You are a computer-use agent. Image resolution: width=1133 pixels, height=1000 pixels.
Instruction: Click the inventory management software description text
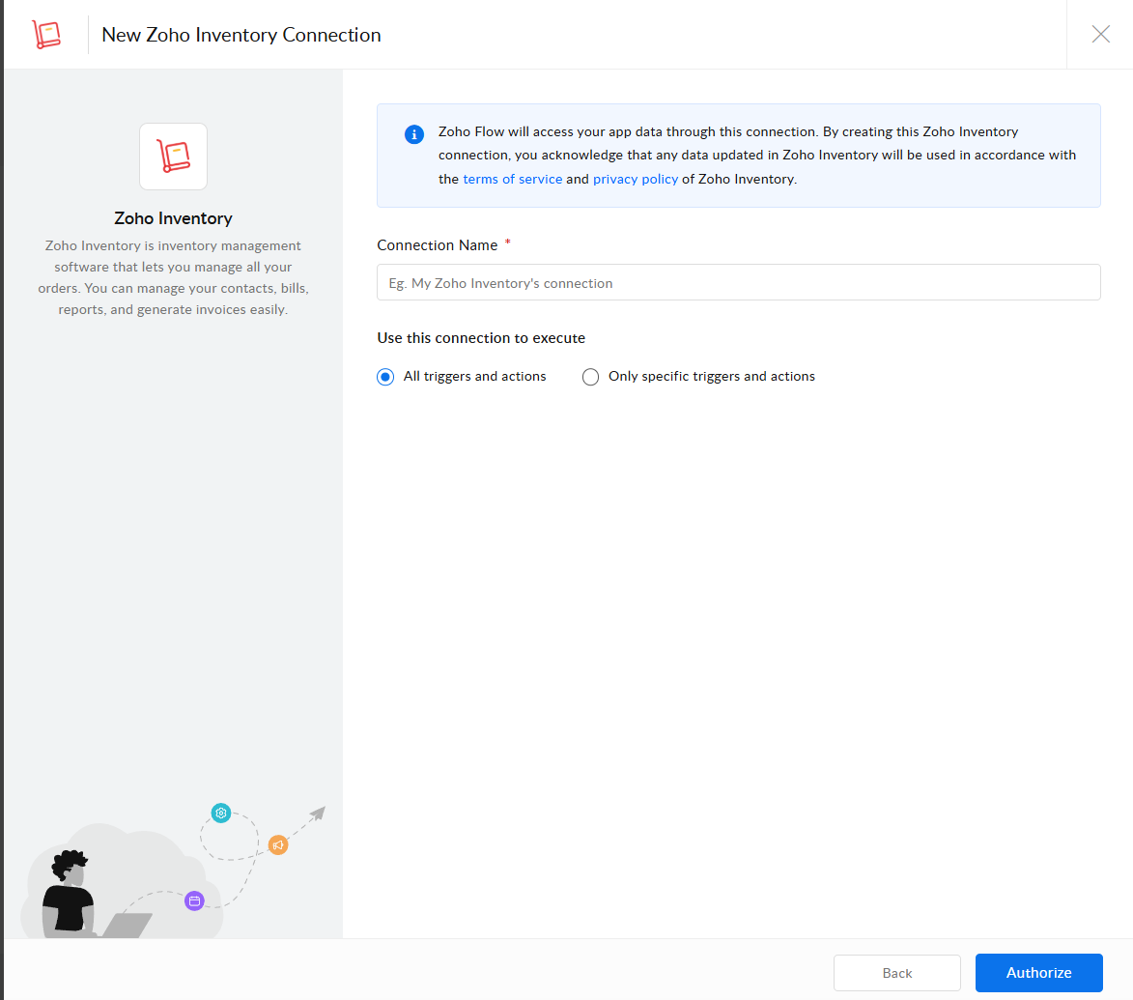click(174, 277)
